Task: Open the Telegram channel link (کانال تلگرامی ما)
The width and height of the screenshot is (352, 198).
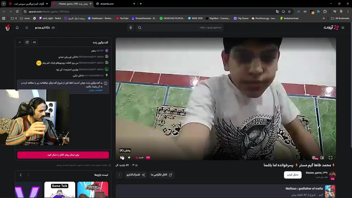Action: (161, 175)
